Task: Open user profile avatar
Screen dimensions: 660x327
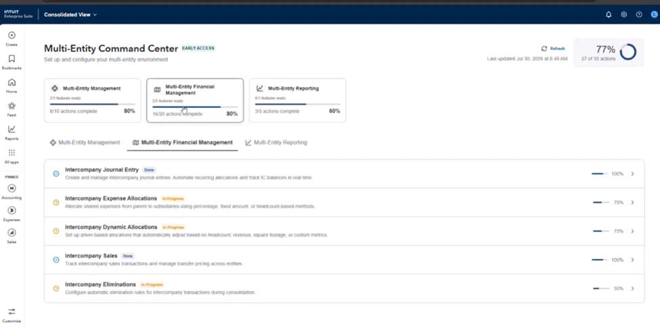Action: click(x=654, y=14)
